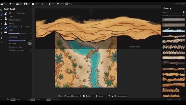Go down one level arrow
Screen dimensions: 186x105
[x=109, y=96]
